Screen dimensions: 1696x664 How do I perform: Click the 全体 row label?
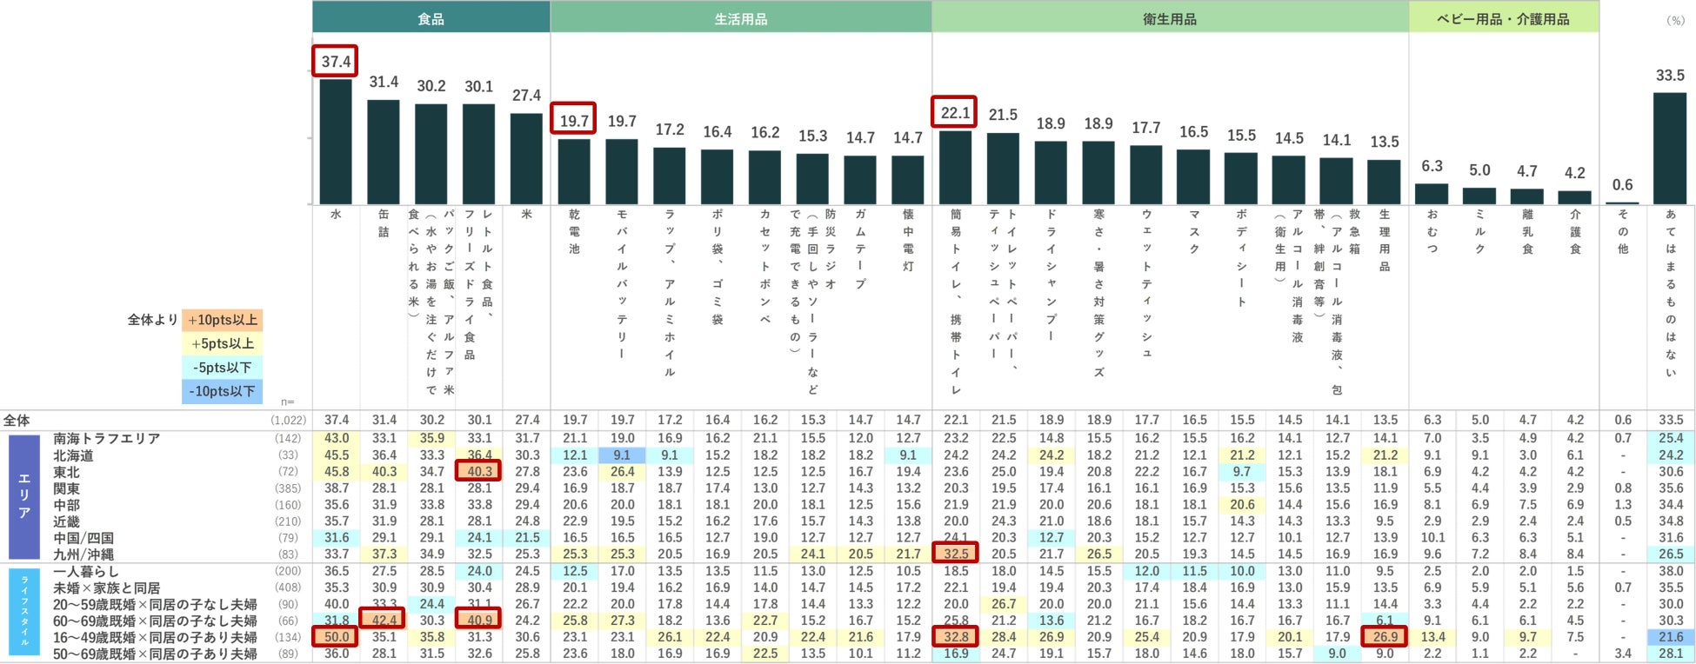click(x=17, y=421)
